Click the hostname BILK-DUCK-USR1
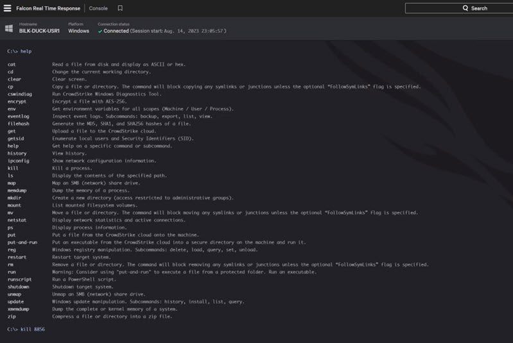Image resolution: width=513 pixels, height=343 pixels. (39, 31)
